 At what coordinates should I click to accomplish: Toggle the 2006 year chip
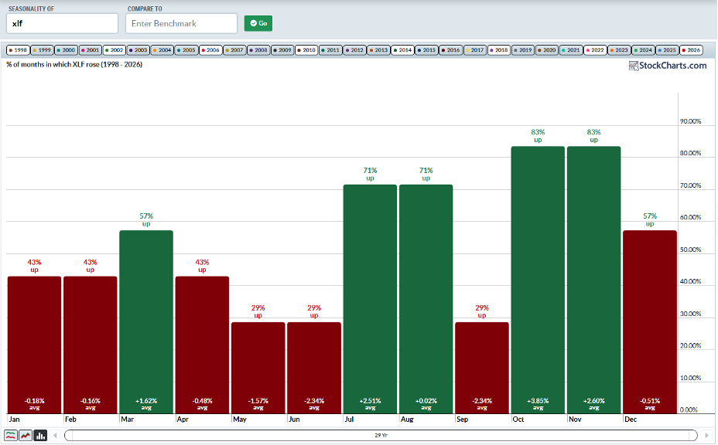pos(210,50)
